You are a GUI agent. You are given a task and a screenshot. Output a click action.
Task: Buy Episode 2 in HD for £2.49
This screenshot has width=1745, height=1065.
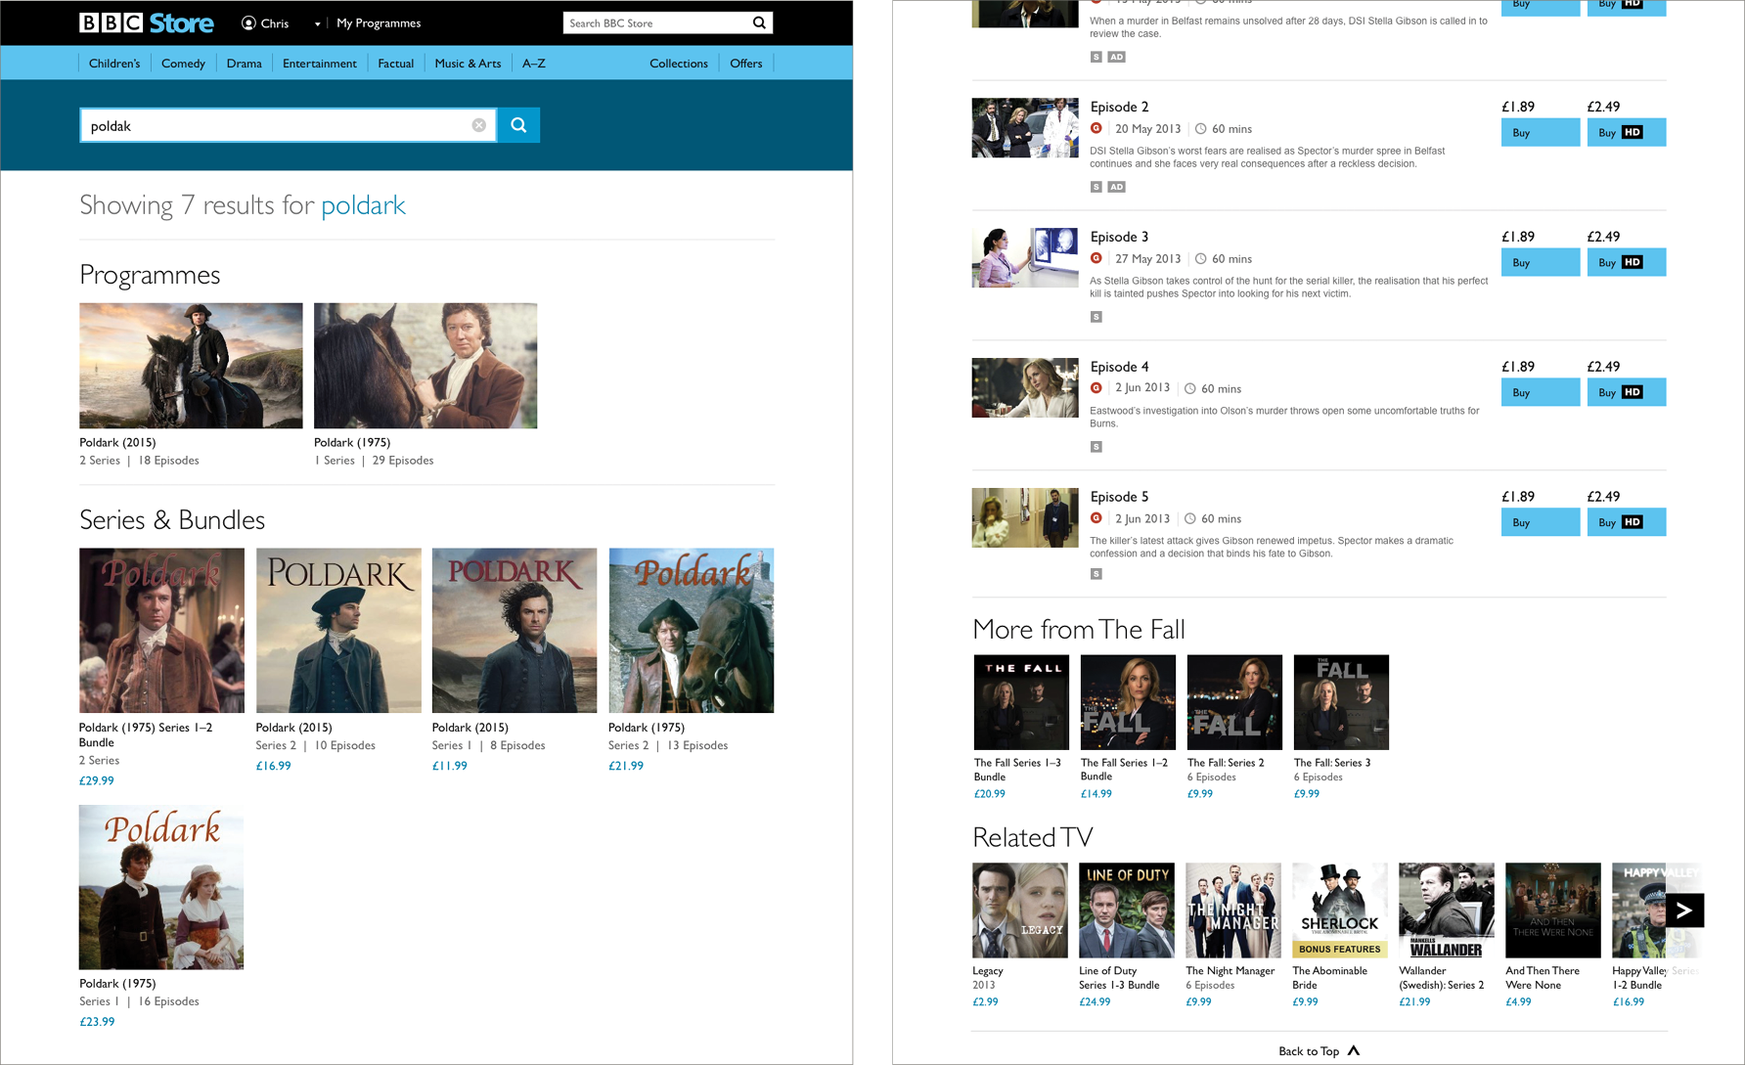click(x=1626, y=133)
